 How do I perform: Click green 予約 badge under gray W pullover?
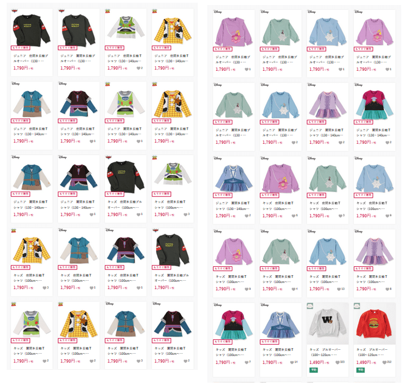(x=313, y=370)
